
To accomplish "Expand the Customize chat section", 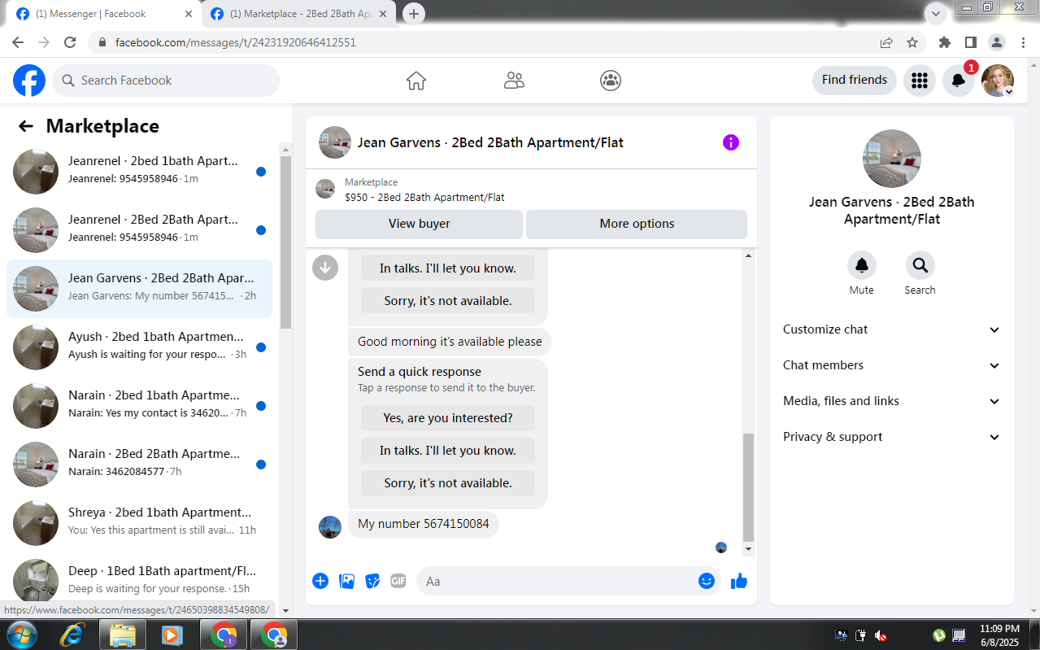I will [x=892, y=329].
